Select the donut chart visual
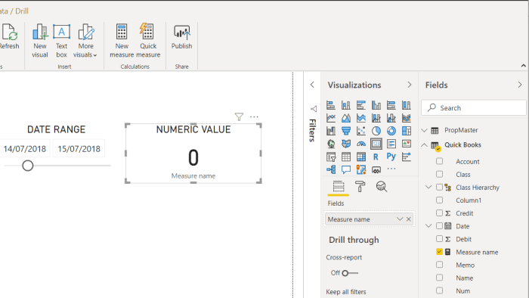 tap(391, 131)
